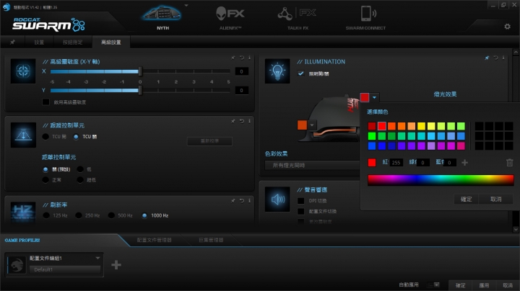Click the lightbulb Illumination icon
Screen dimensions: 520x291
277,71
